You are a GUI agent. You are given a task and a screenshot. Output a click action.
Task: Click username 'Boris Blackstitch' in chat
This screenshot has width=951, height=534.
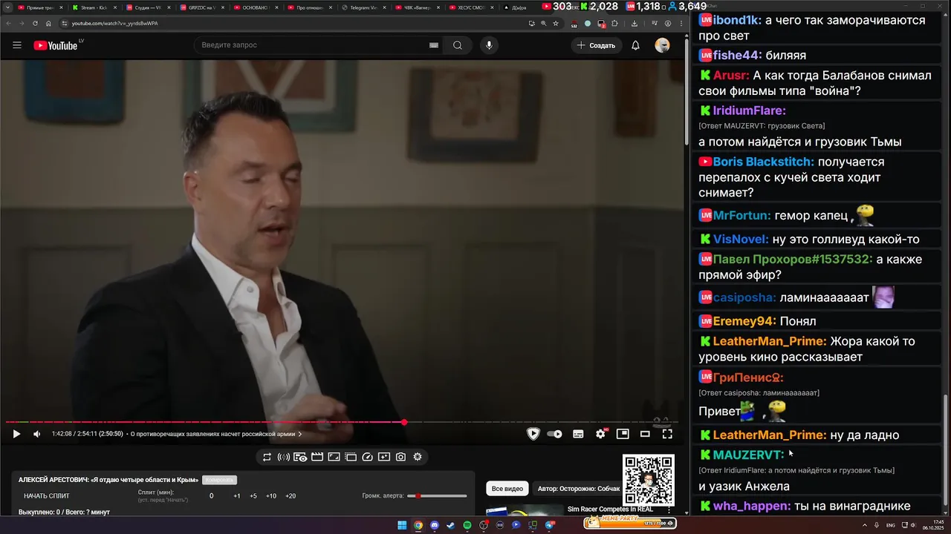(x=763, y=162)
